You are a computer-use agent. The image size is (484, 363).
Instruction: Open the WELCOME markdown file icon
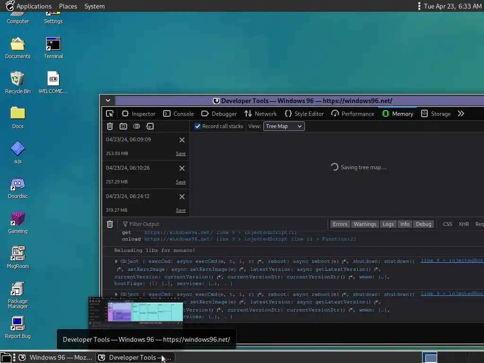(53, 83)
